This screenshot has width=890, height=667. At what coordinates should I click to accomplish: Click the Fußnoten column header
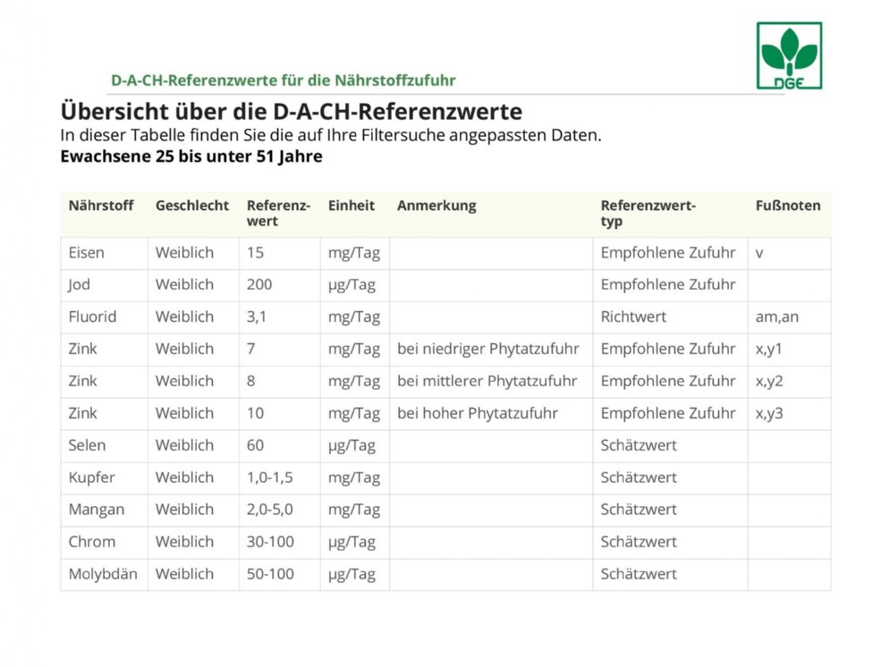787,206
